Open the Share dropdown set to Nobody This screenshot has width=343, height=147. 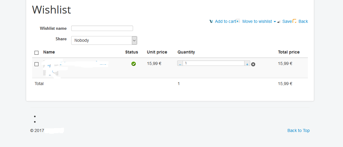point(104,40)
